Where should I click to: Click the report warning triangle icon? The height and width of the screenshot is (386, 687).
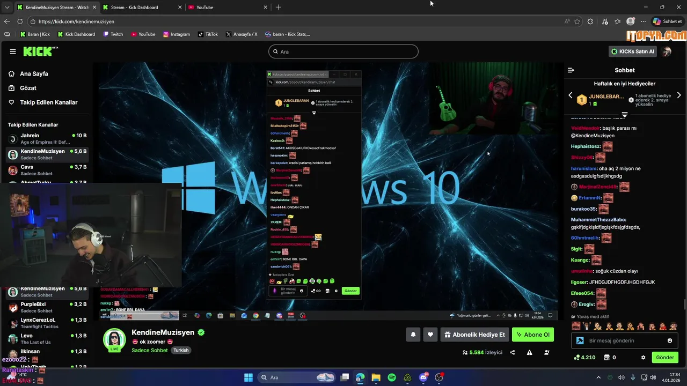click(530, 352)
